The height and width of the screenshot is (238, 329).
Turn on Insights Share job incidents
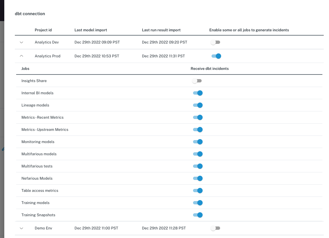pyautogui.click(x=197, y=81)
